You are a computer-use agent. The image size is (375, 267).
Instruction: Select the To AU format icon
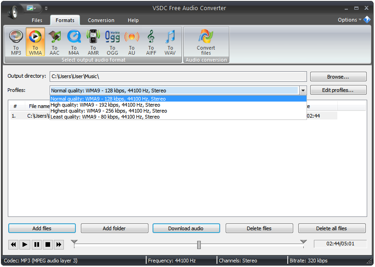pyautogui.click(x=131, y=42)
